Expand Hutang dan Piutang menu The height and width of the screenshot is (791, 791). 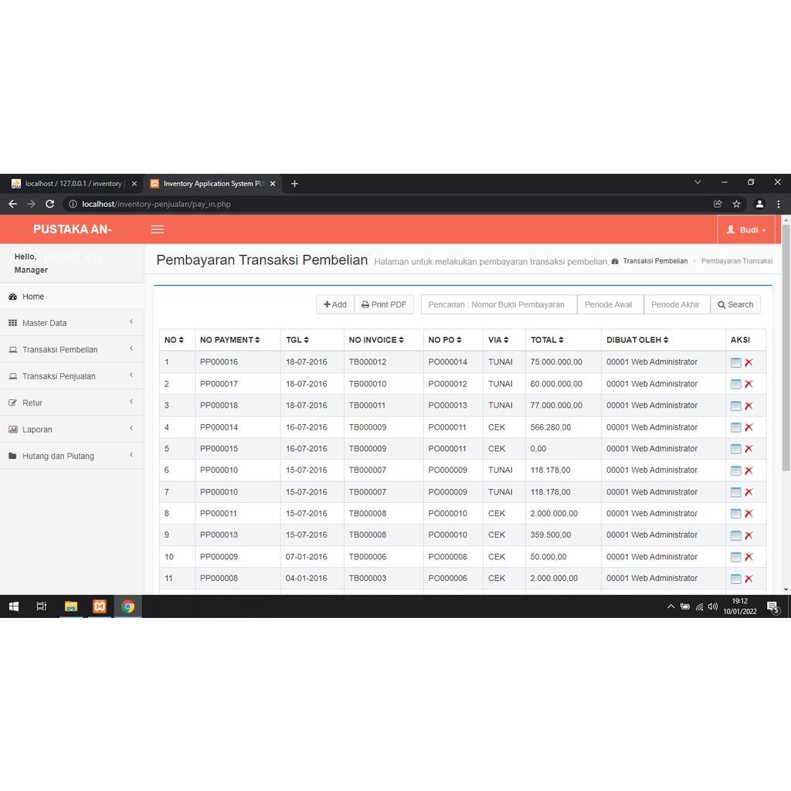[72, 456]
